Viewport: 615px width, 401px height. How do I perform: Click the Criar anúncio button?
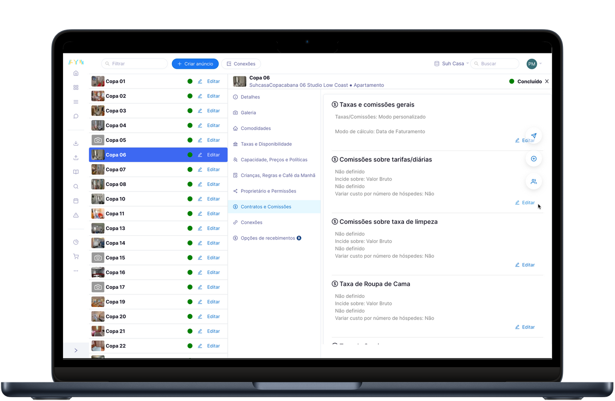click(x=195, y=63)
